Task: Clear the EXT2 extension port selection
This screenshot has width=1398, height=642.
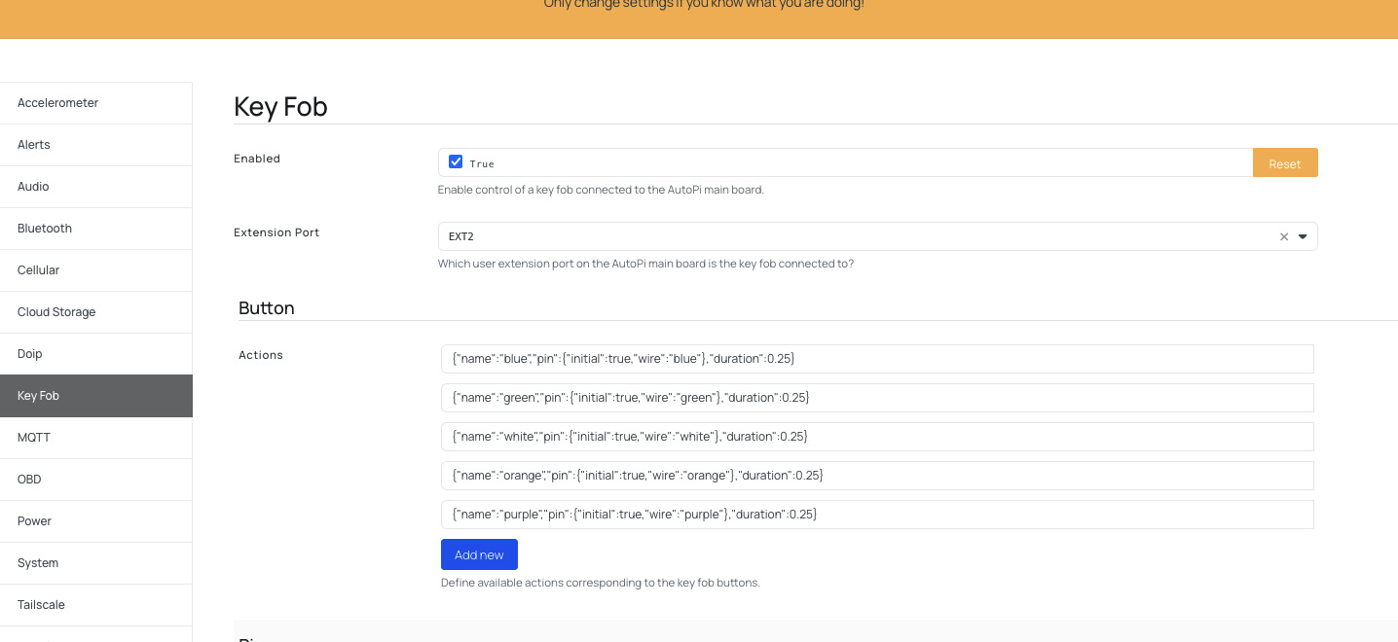Action: tap(1283, 236)
